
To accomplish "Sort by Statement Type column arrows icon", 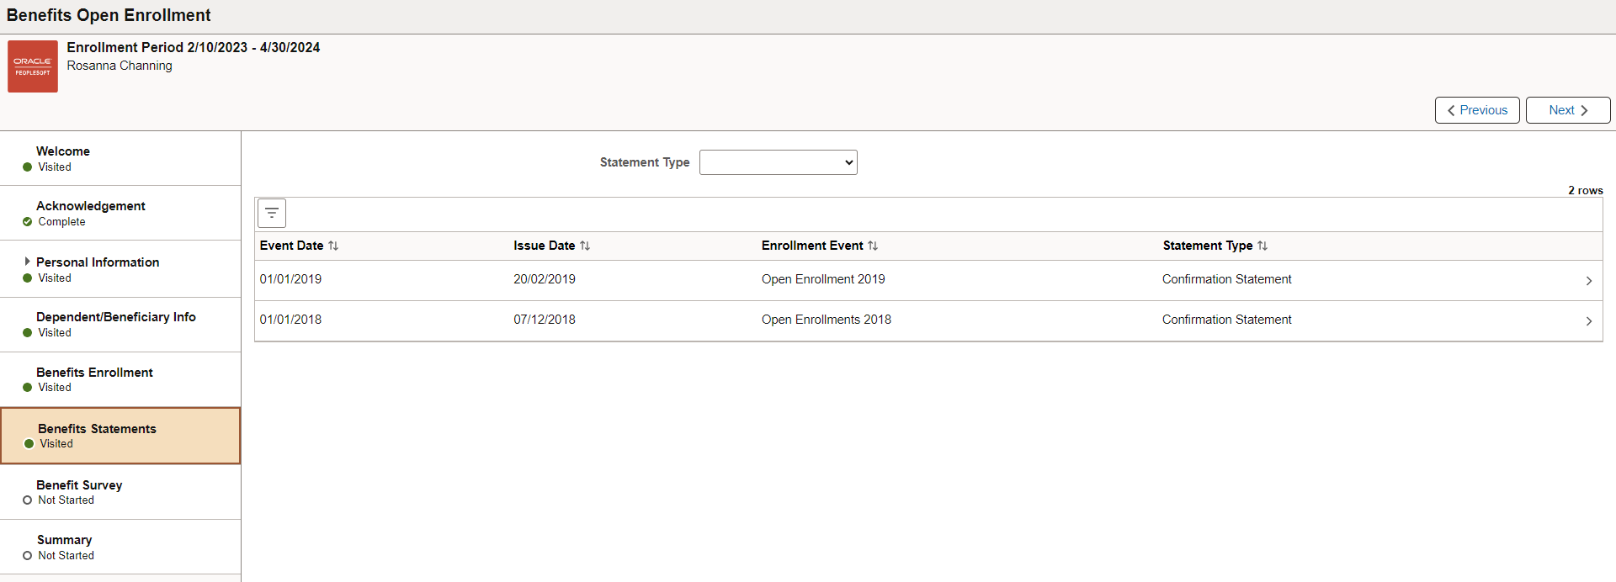I will coord(1262,246).
